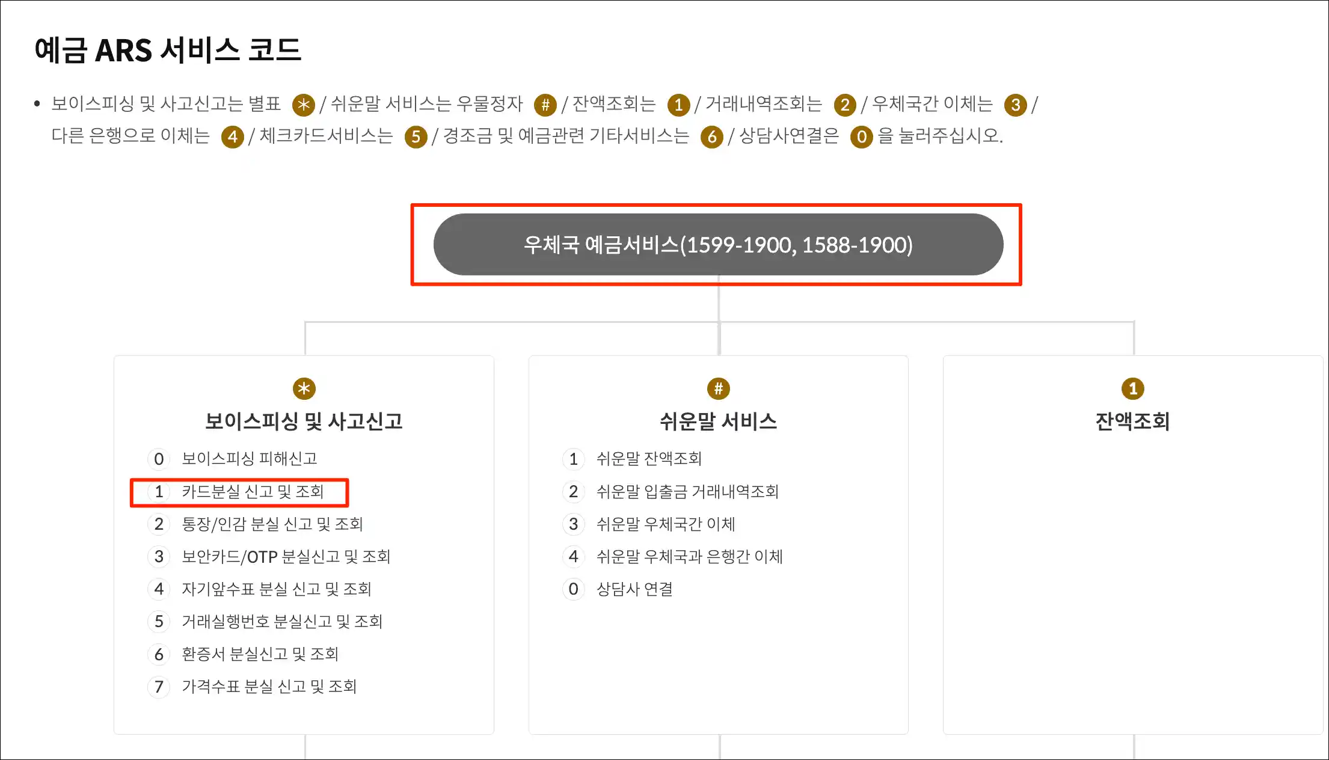Click the brown 5 badge after 체크카드서비스는
This screenshot has width=1329, height=760.
(416, 137)
